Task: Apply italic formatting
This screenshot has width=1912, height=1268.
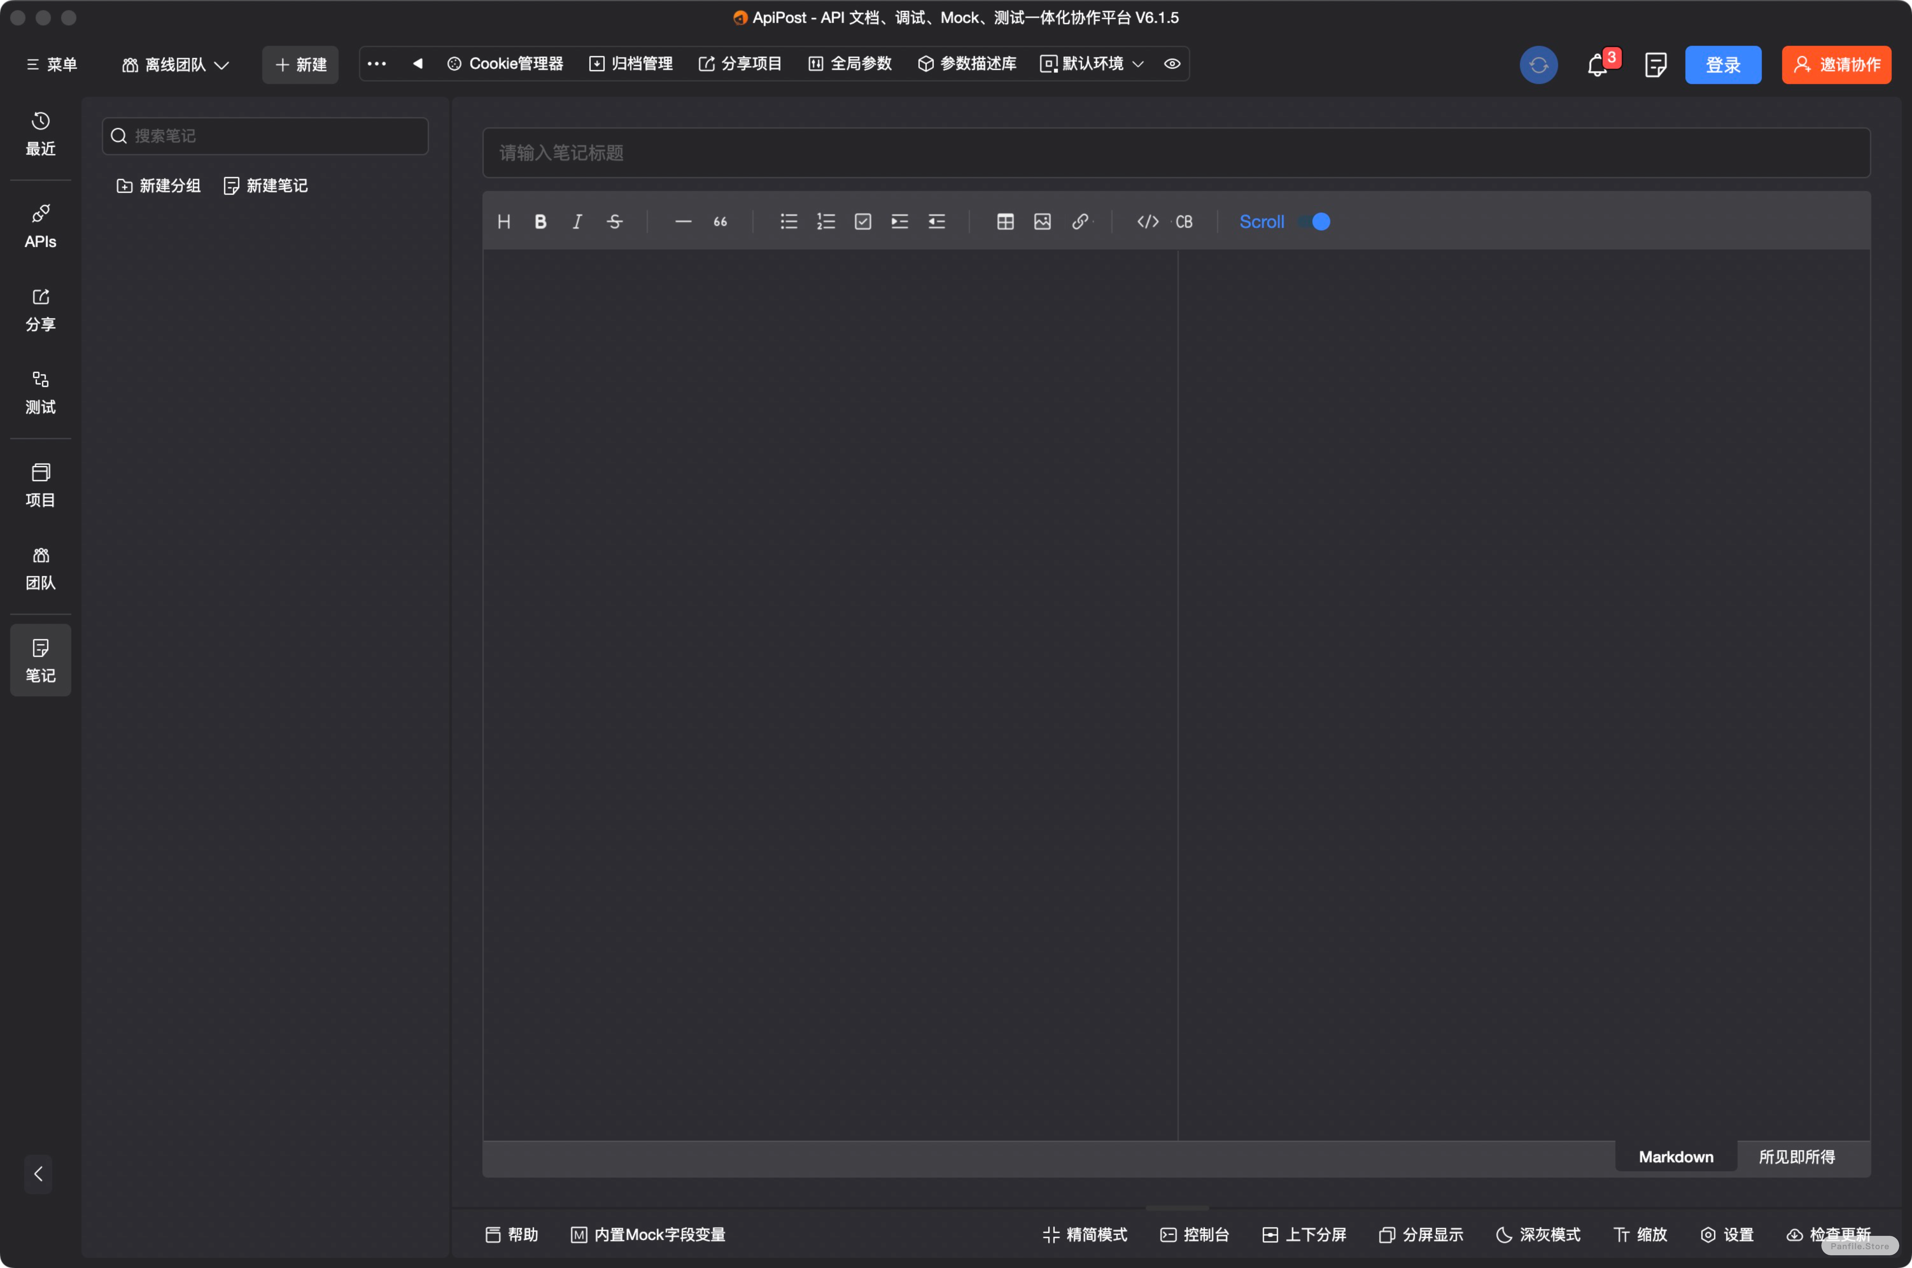Action: click(577, 222)
